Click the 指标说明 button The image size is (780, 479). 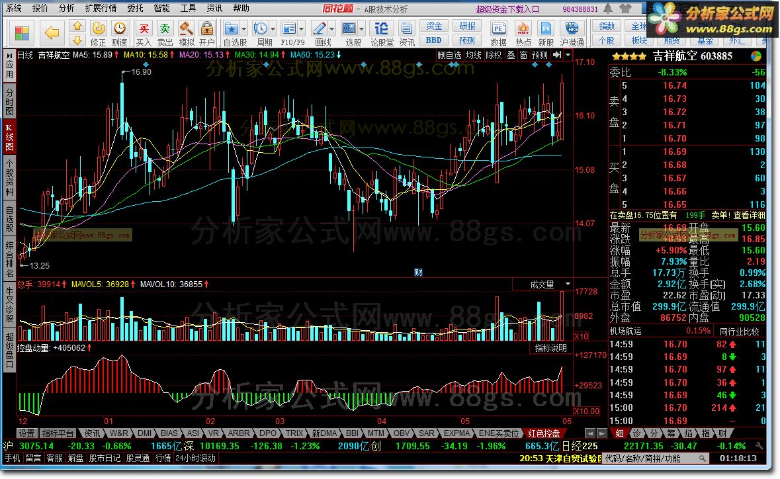(550, 348)
